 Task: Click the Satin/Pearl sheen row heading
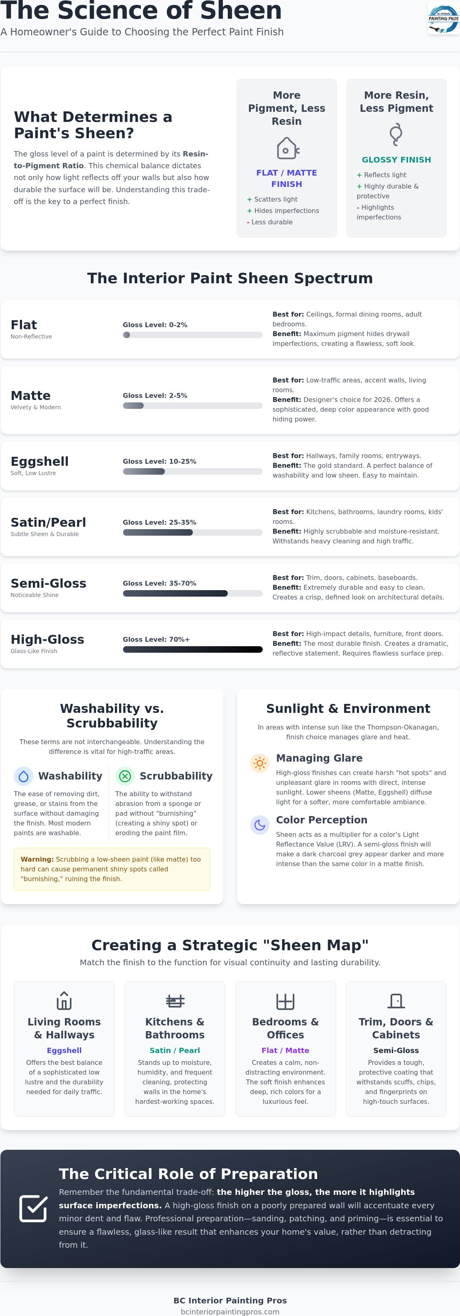pyautogui.click(x=48, y=522)
